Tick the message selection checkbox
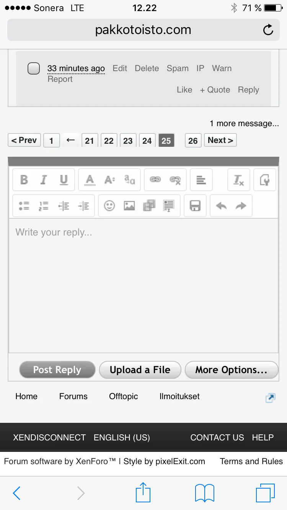The width and height of the screenshot is (287, 510). pos(34,69)
